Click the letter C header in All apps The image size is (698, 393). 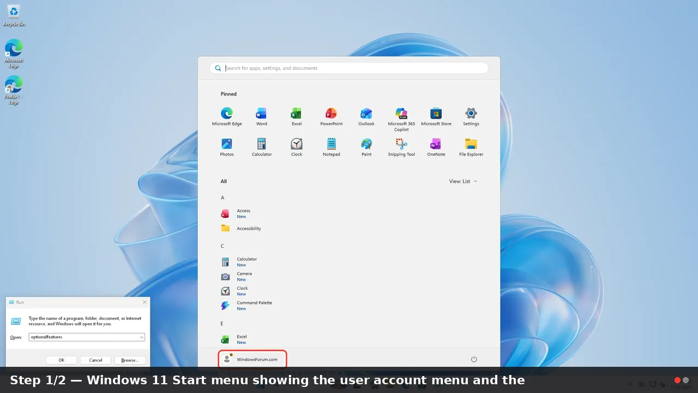[x=222, y=246]
